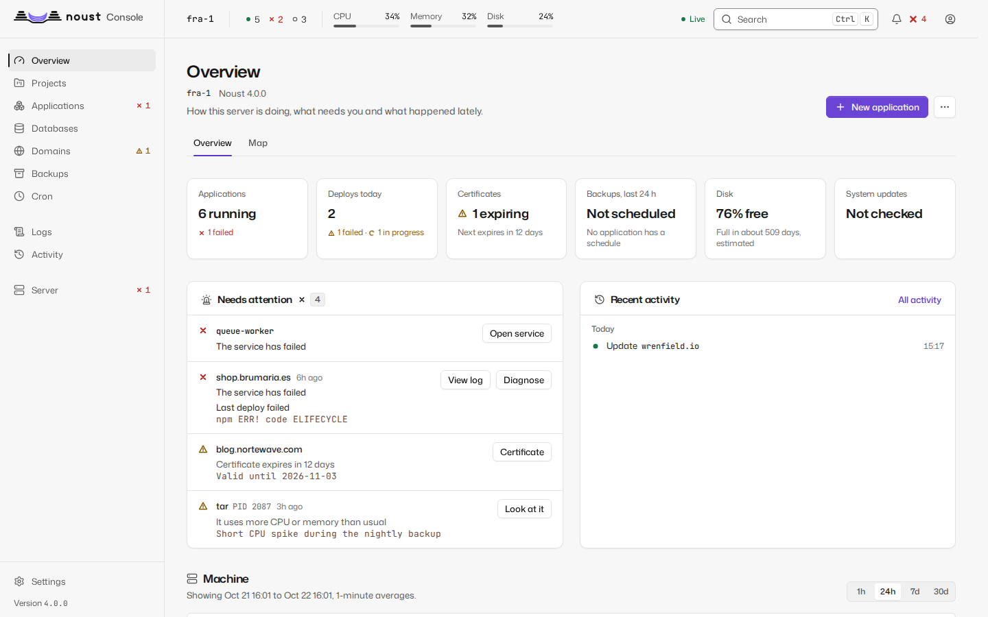The image size is (988, 617).
Task: Open the Certificates 1 expiring card
Action: (x=506, y=219)
